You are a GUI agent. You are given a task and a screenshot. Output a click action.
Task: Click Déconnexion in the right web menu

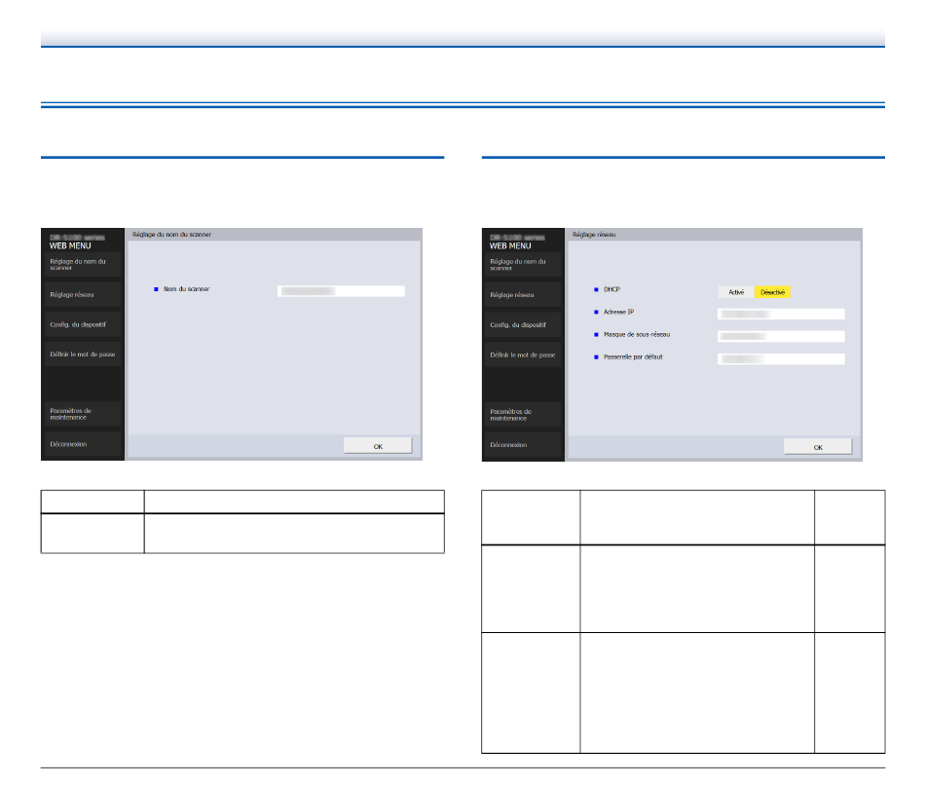click(x=523, y=444)
